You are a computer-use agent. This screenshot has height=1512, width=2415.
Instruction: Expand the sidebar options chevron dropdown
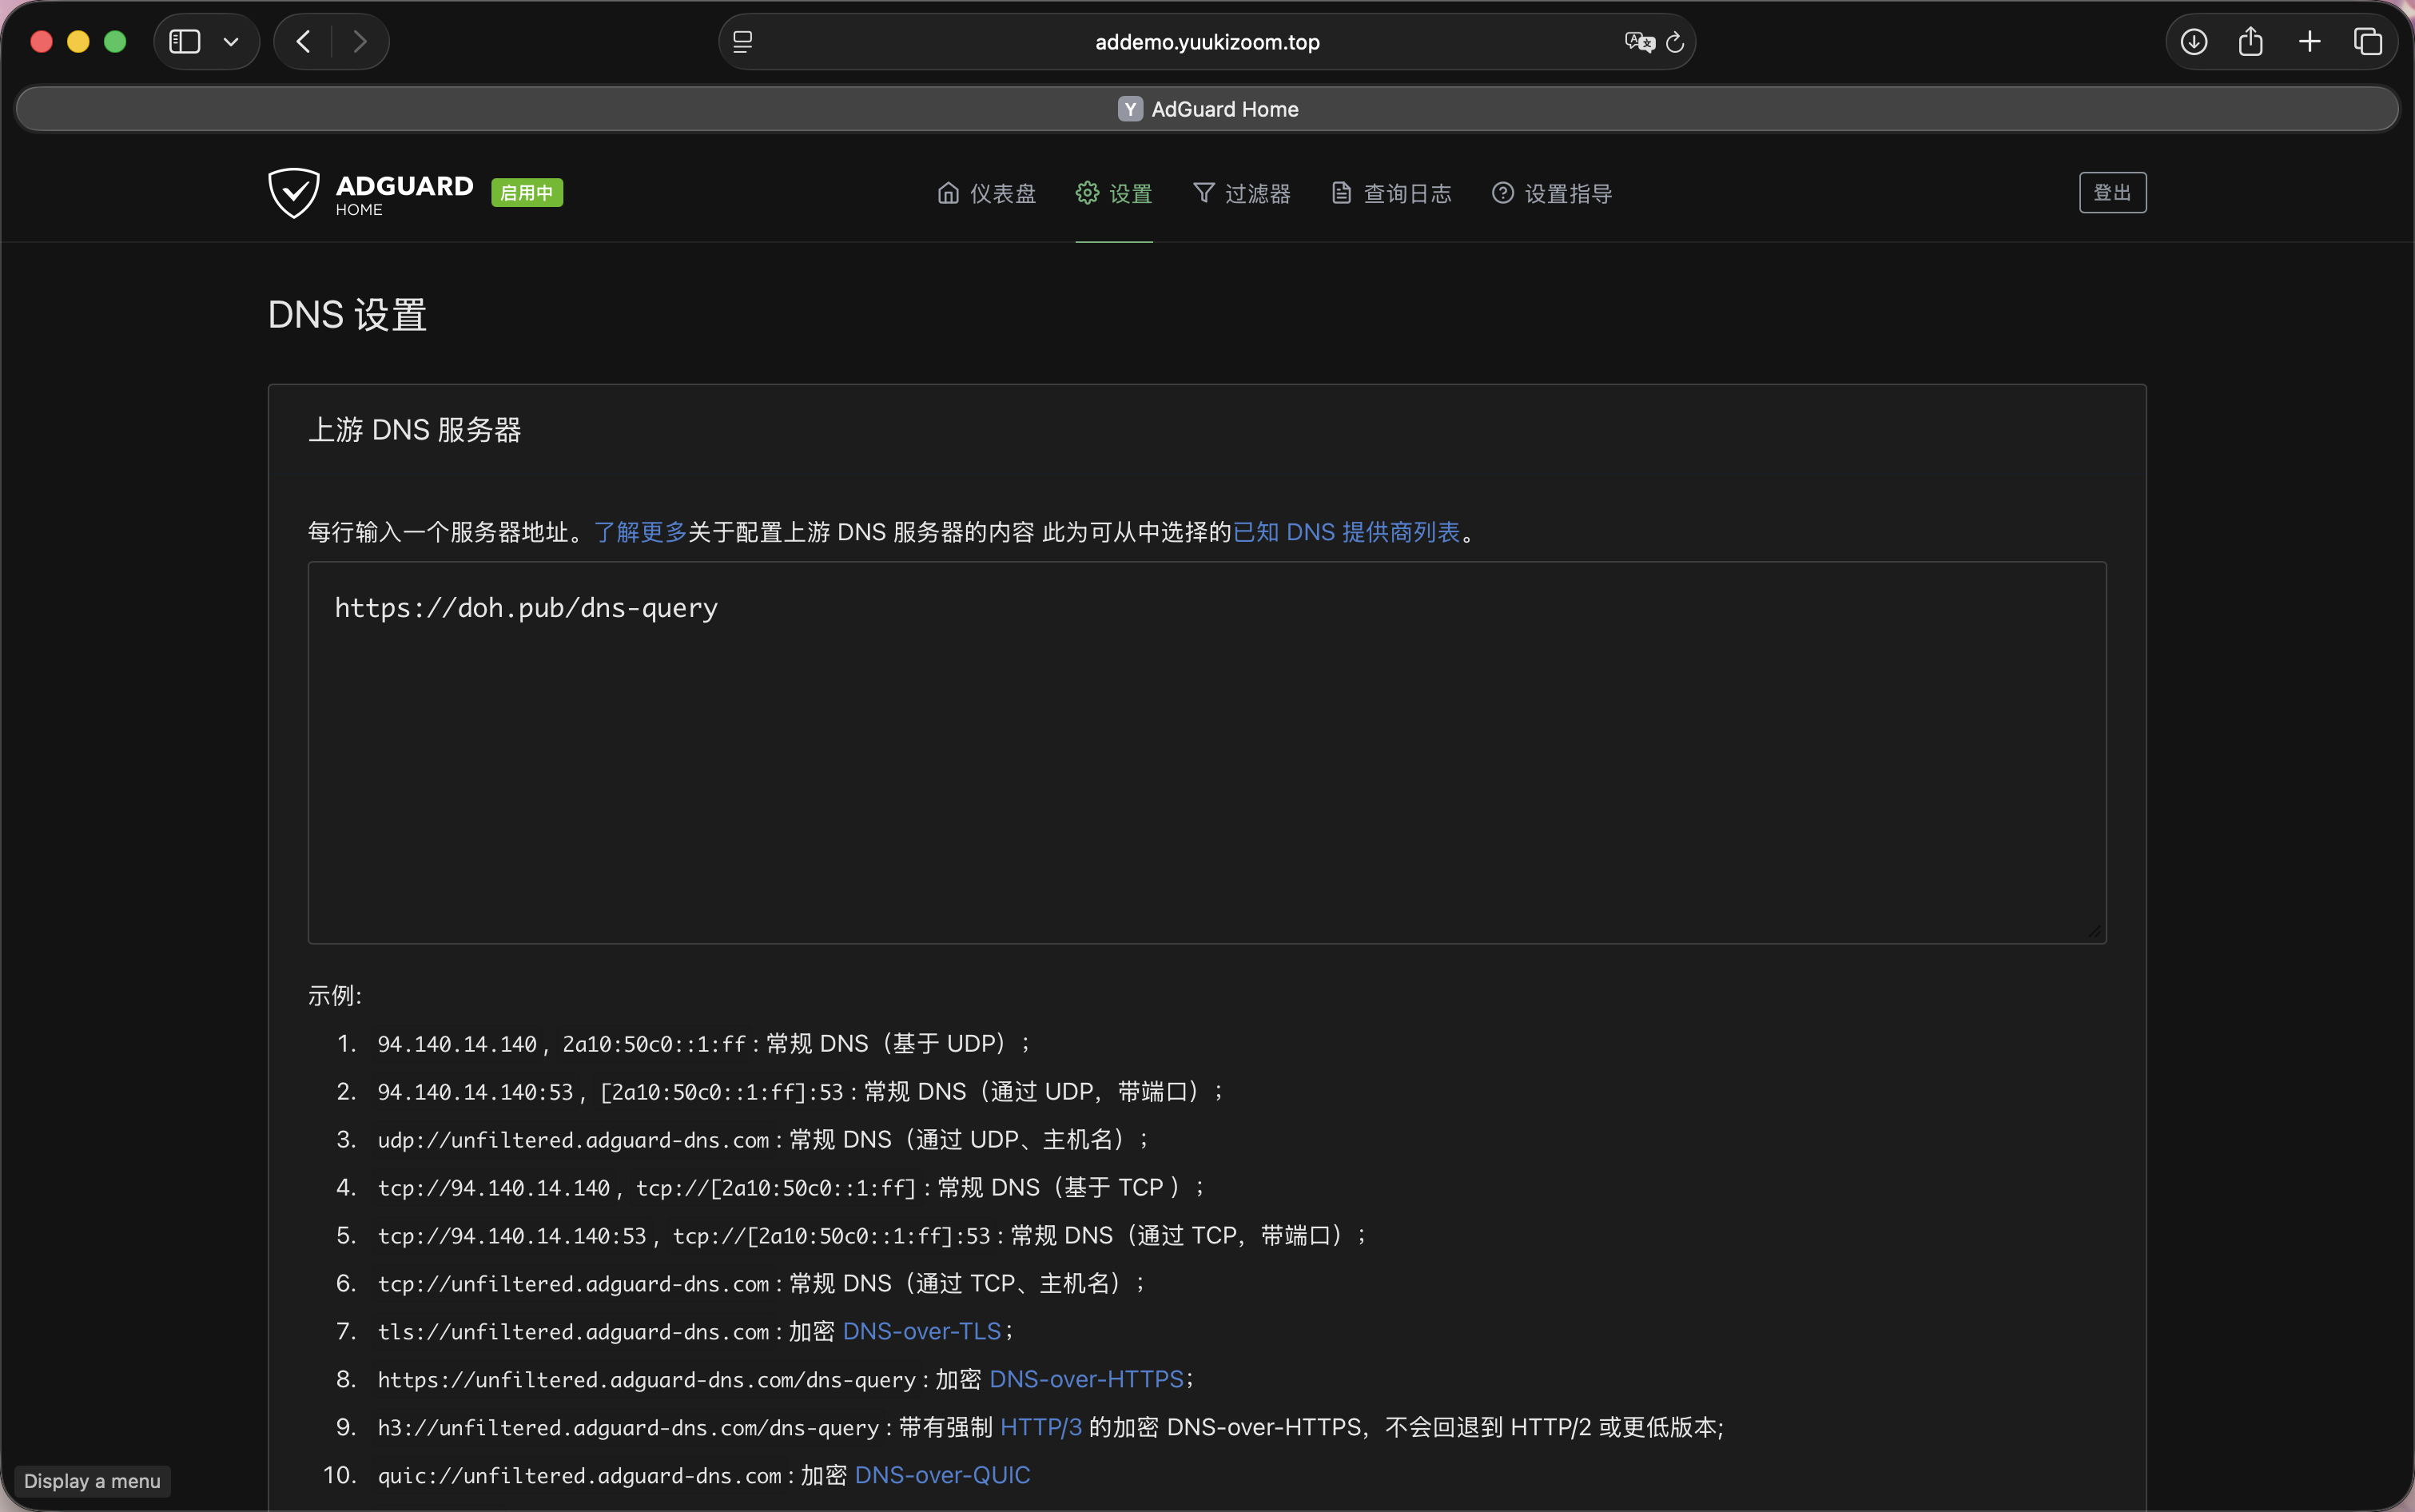[x=231, y=42]
